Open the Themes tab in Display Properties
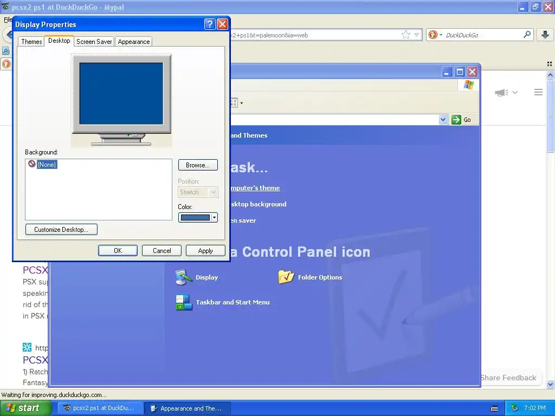 click(x=31, y=42)
